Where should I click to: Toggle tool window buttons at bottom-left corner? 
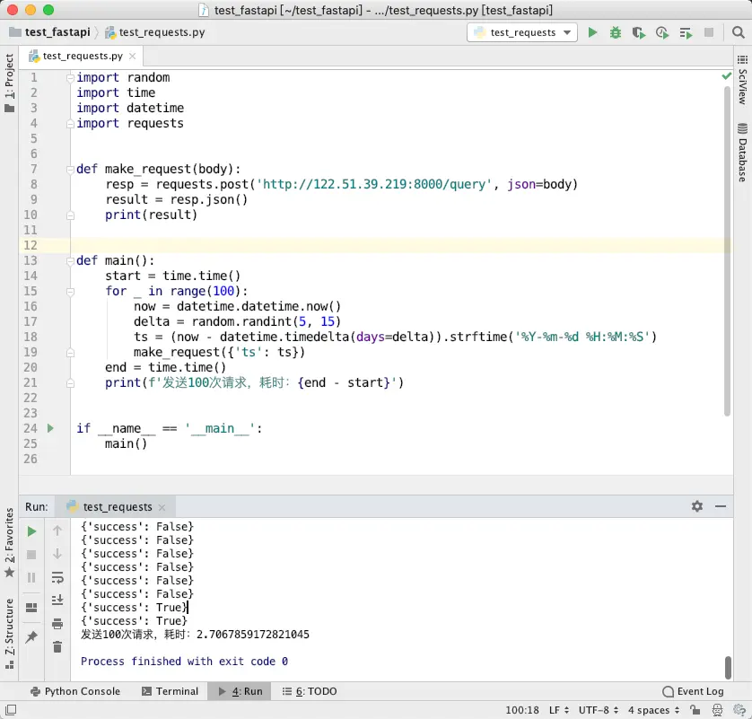[11, 709]
